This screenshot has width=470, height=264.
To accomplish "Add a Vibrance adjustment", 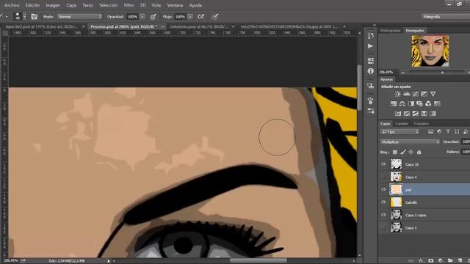I will pyautogui.click(x=433, y=94).
